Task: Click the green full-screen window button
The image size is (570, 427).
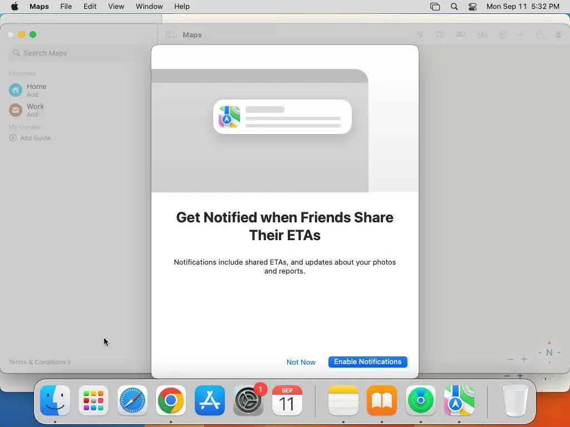Action: coord(33,34)
